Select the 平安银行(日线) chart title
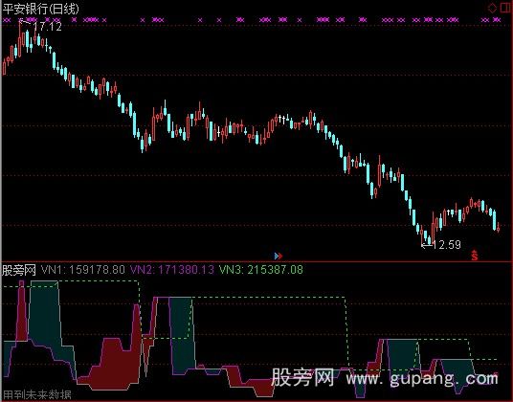This screenshot has height=402, width=513. [x=40, y=9]
